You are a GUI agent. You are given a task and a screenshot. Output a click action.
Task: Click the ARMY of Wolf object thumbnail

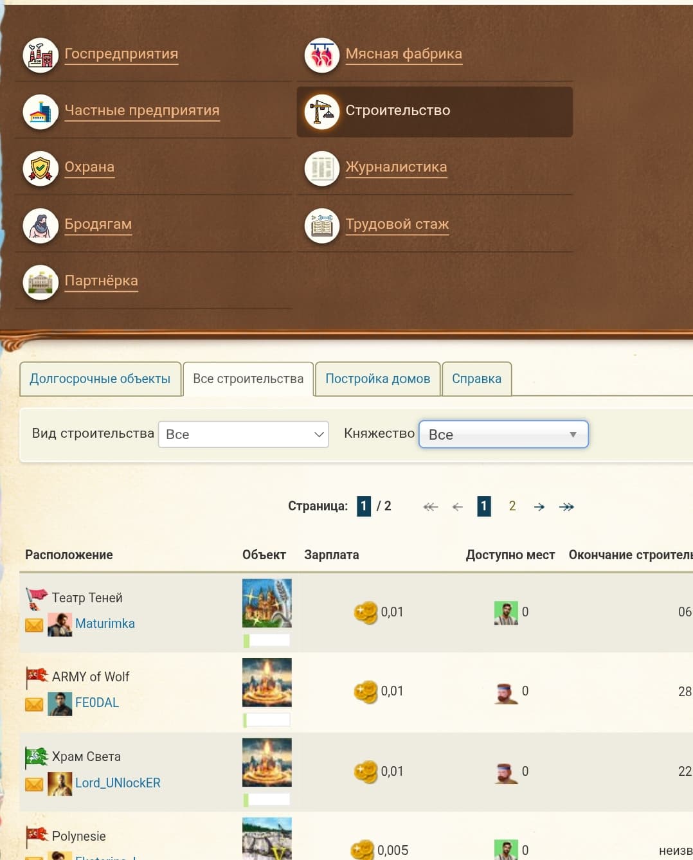[x=267, y=683]
